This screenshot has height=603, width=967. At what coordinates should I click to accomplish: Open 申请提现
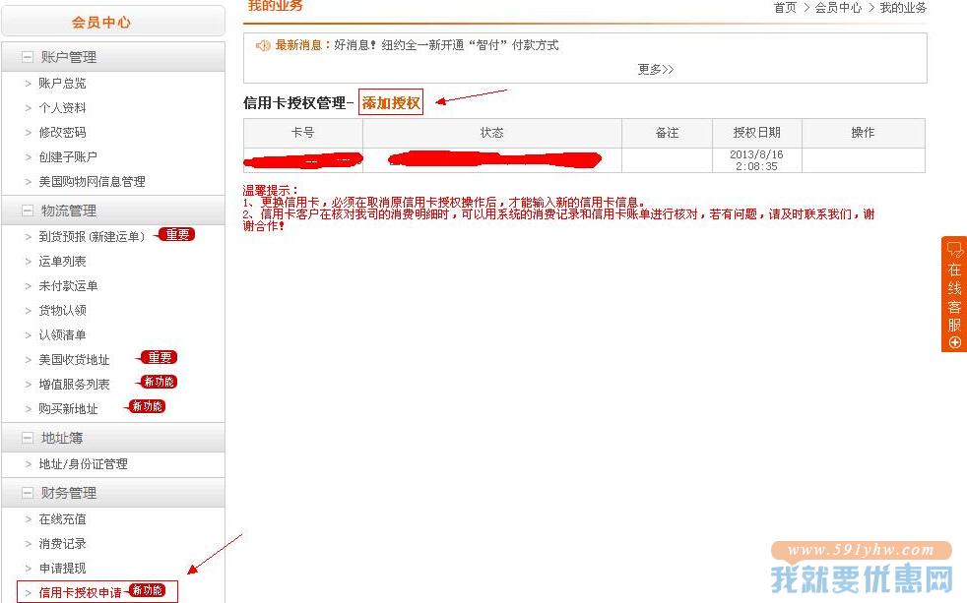[x=62, y=568]
